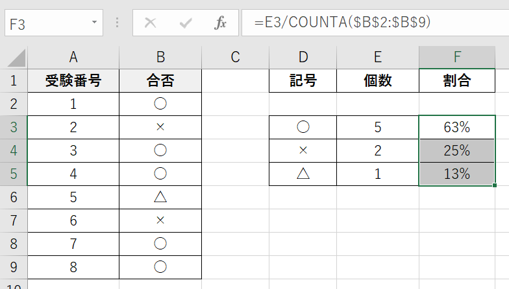Open the Insert Function fx dialog

[221, 23]
